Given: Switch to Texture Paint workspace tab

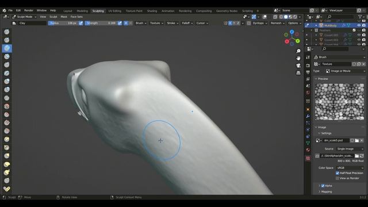Looking at the screenshot, I should [x=134, y=11].
